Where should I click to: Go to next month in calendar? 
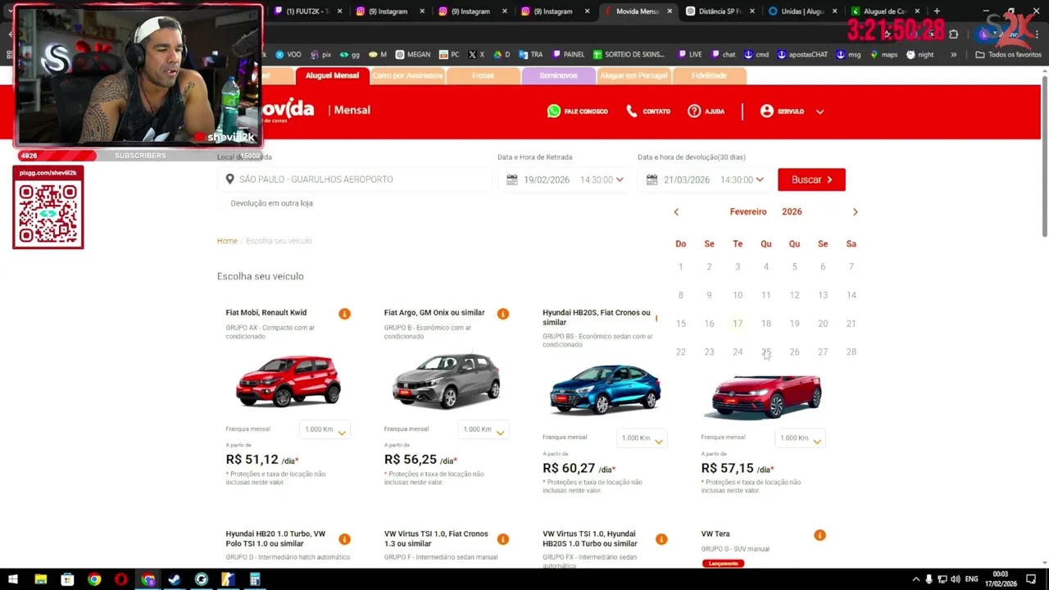(855, 212)
